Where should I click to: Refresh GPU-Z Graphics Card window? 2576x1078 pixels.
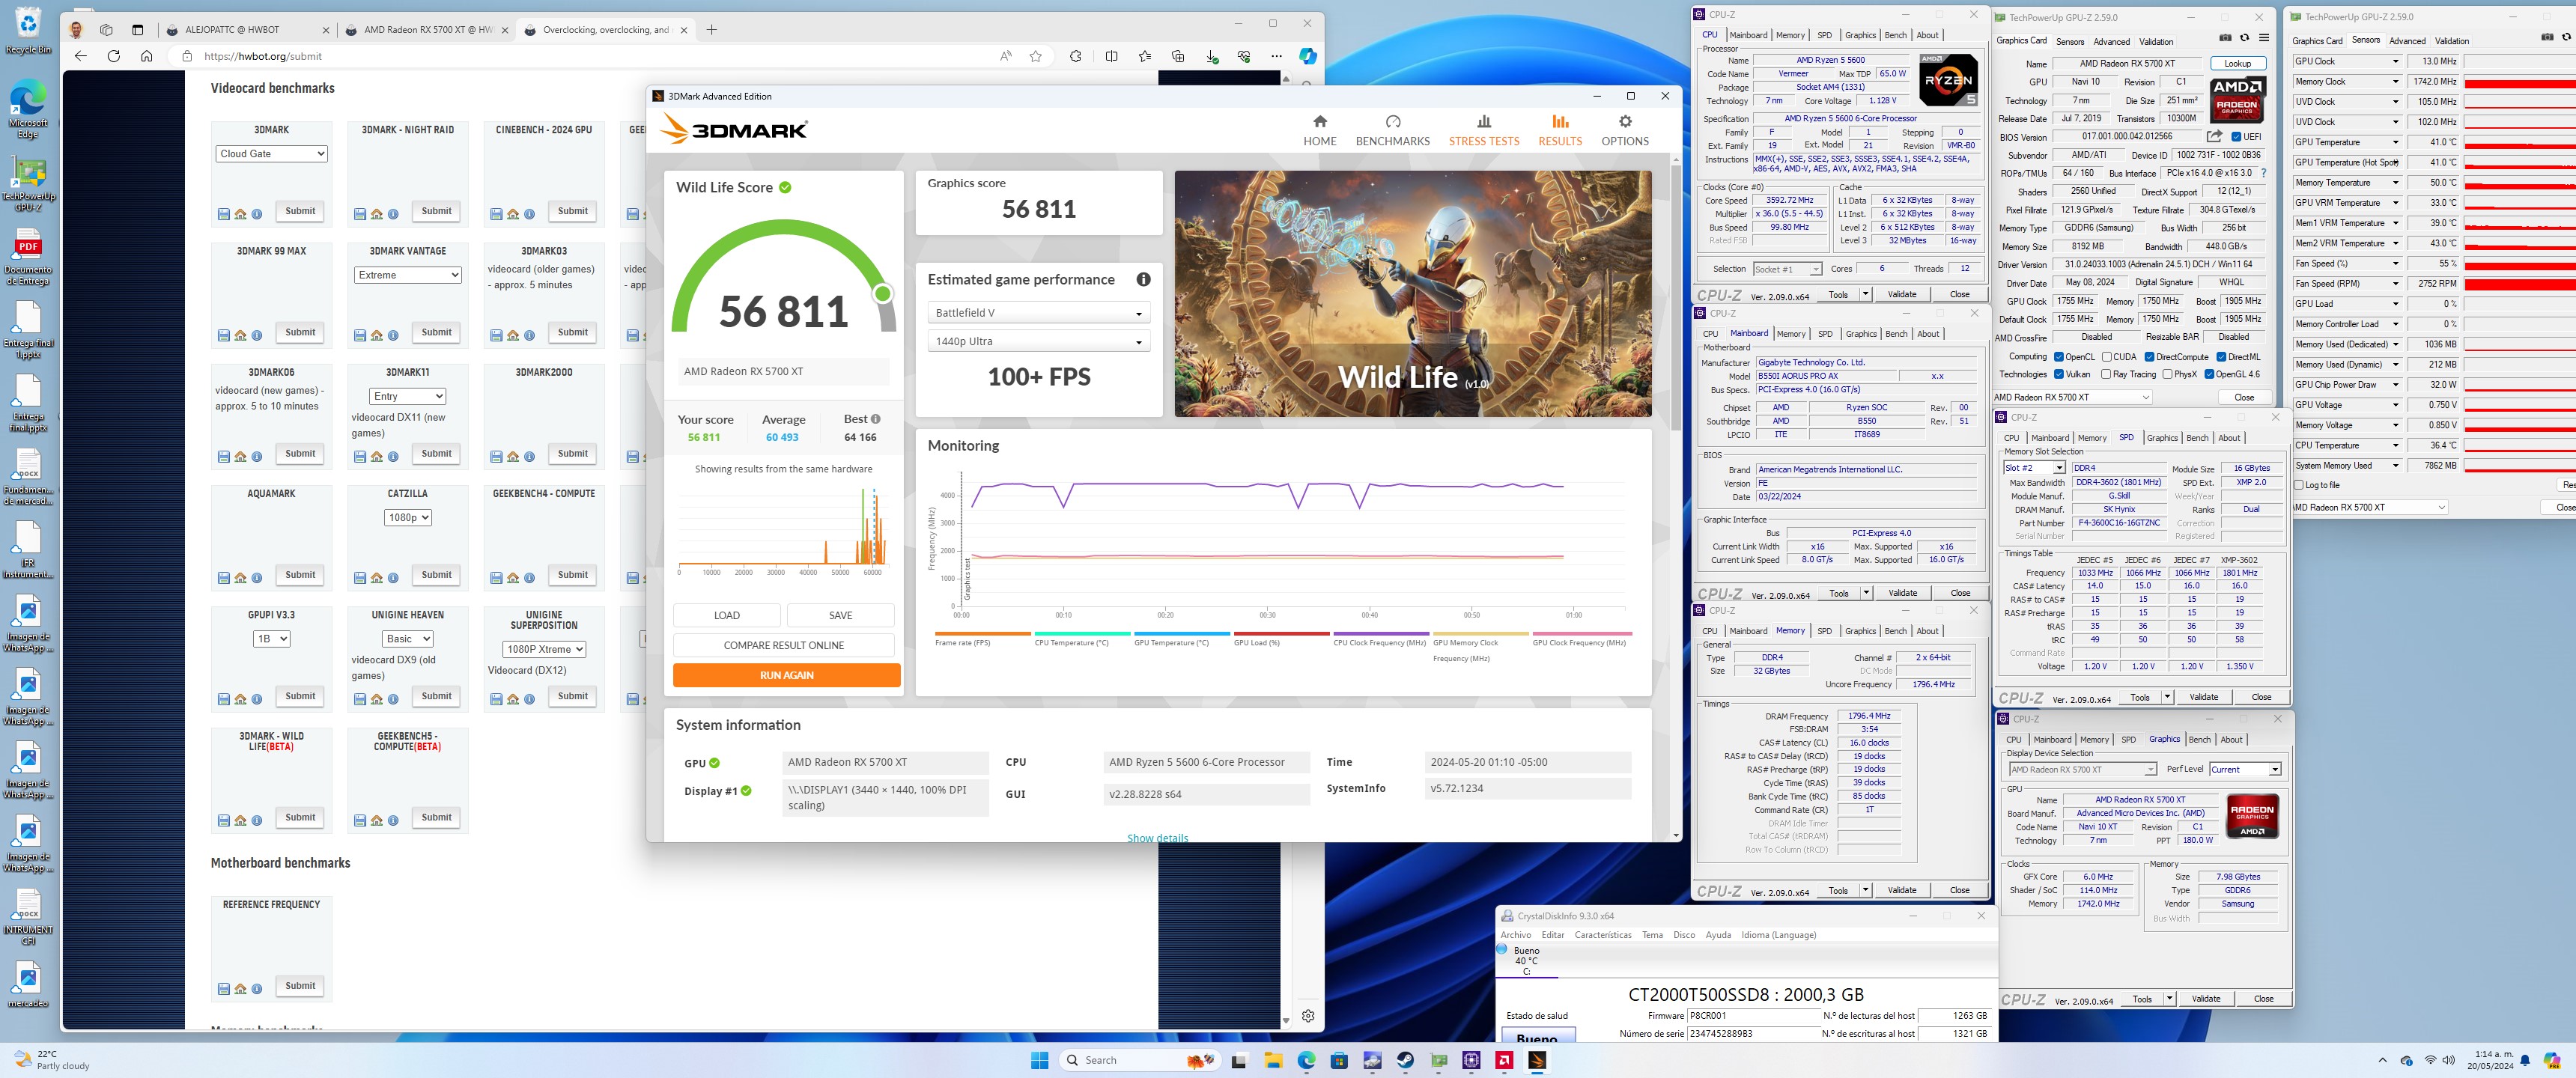2244,38
